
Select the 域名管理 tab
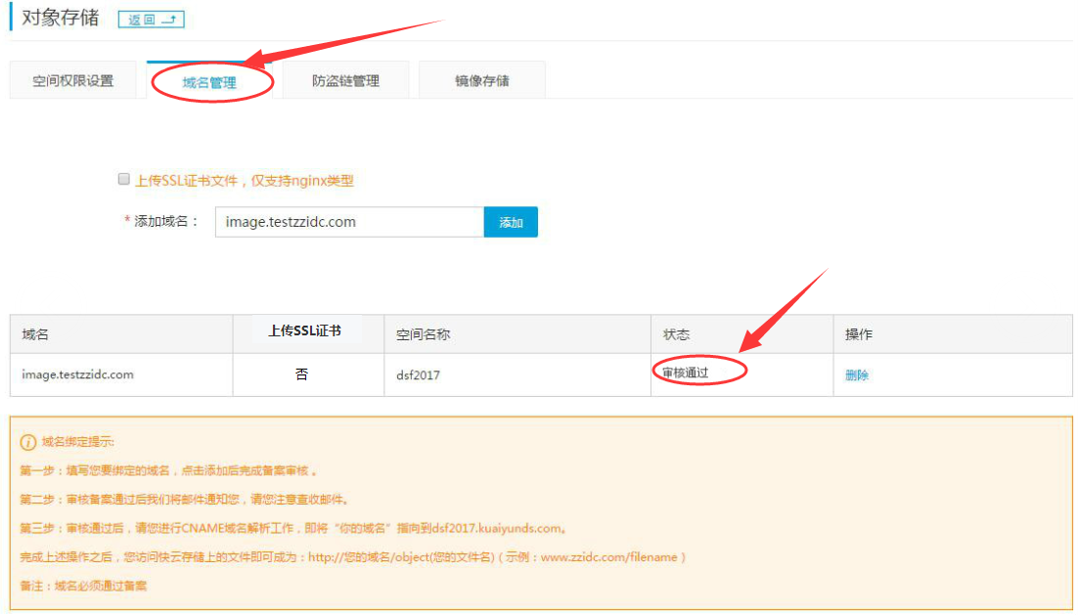click(209, 82)
